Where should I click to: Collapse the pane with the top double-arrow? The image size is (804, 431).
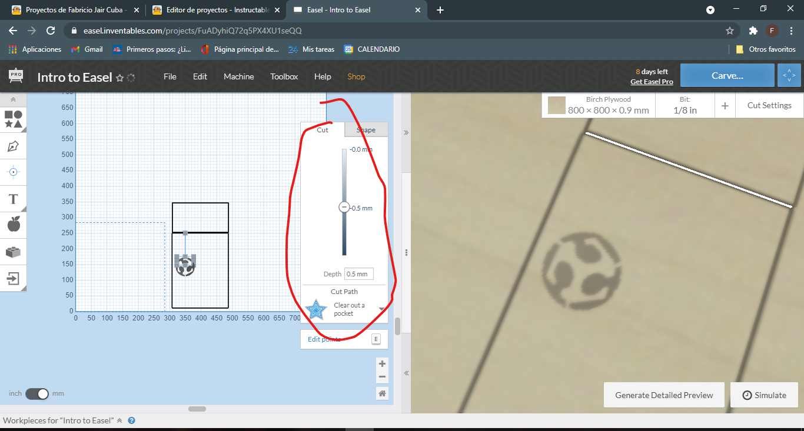pyautogui.click(x=406, y=133)
